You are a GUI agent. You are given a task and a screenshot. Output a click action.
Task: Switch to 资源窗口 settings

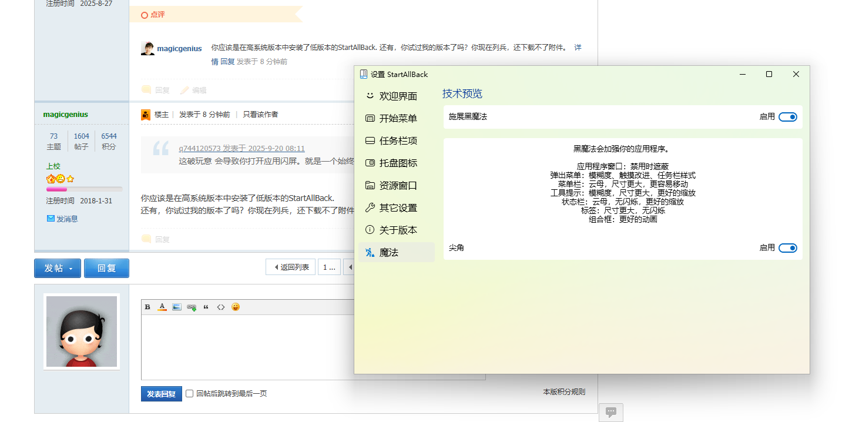point(397,185)
